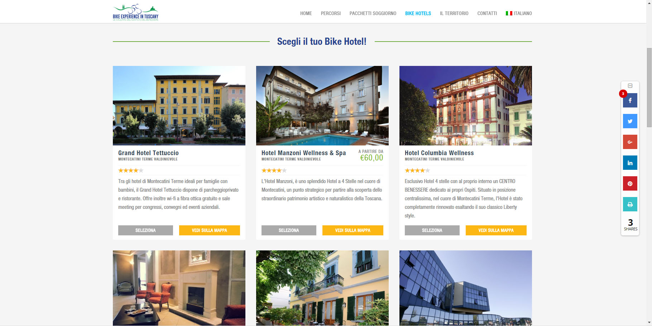Collapse the social share sidebar

tap(630, 86)
